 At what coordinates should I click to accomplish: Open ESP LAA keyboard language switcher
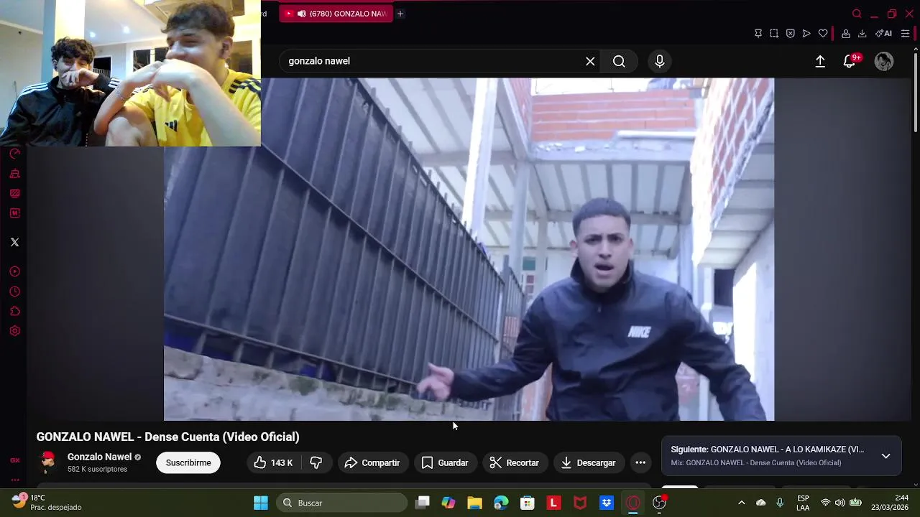pos(803,503)
